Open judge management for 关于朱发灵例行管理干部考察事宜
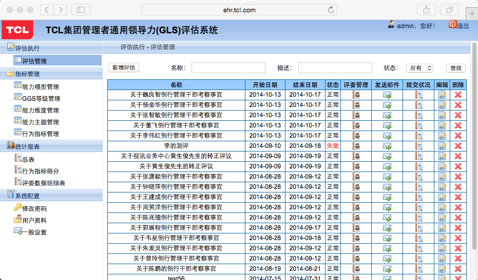478x280 pixels. pos(356,248)
